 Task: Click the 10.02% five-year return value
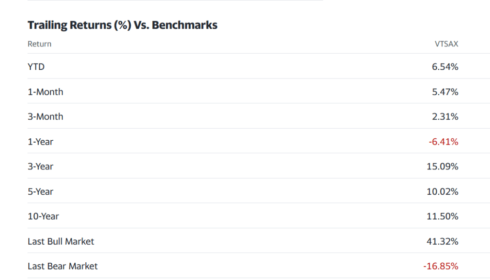click(443, 191)
